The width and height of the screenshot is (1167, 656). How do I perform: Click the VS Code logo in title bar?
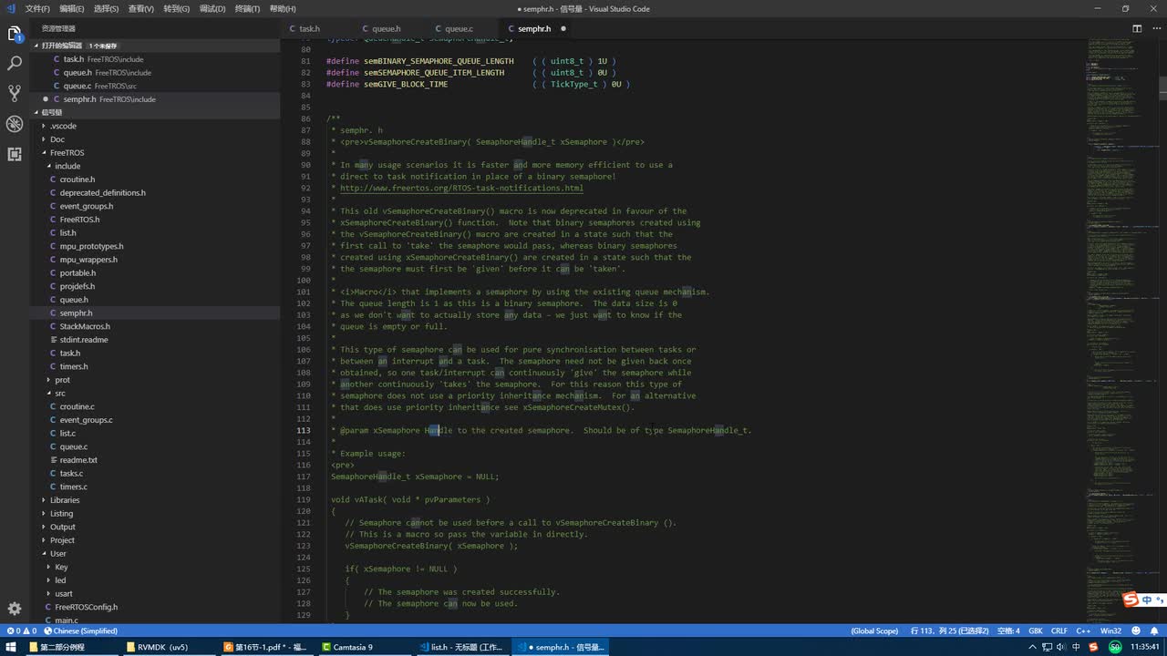point(9,8)
